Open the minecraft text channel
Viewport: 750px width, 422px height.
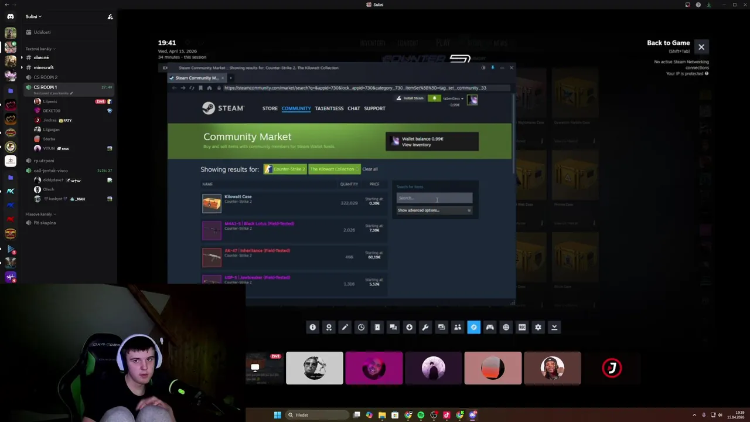(69, 67)
